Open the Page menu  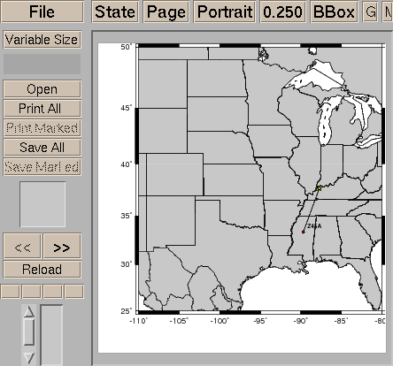(x=166, y=11)
